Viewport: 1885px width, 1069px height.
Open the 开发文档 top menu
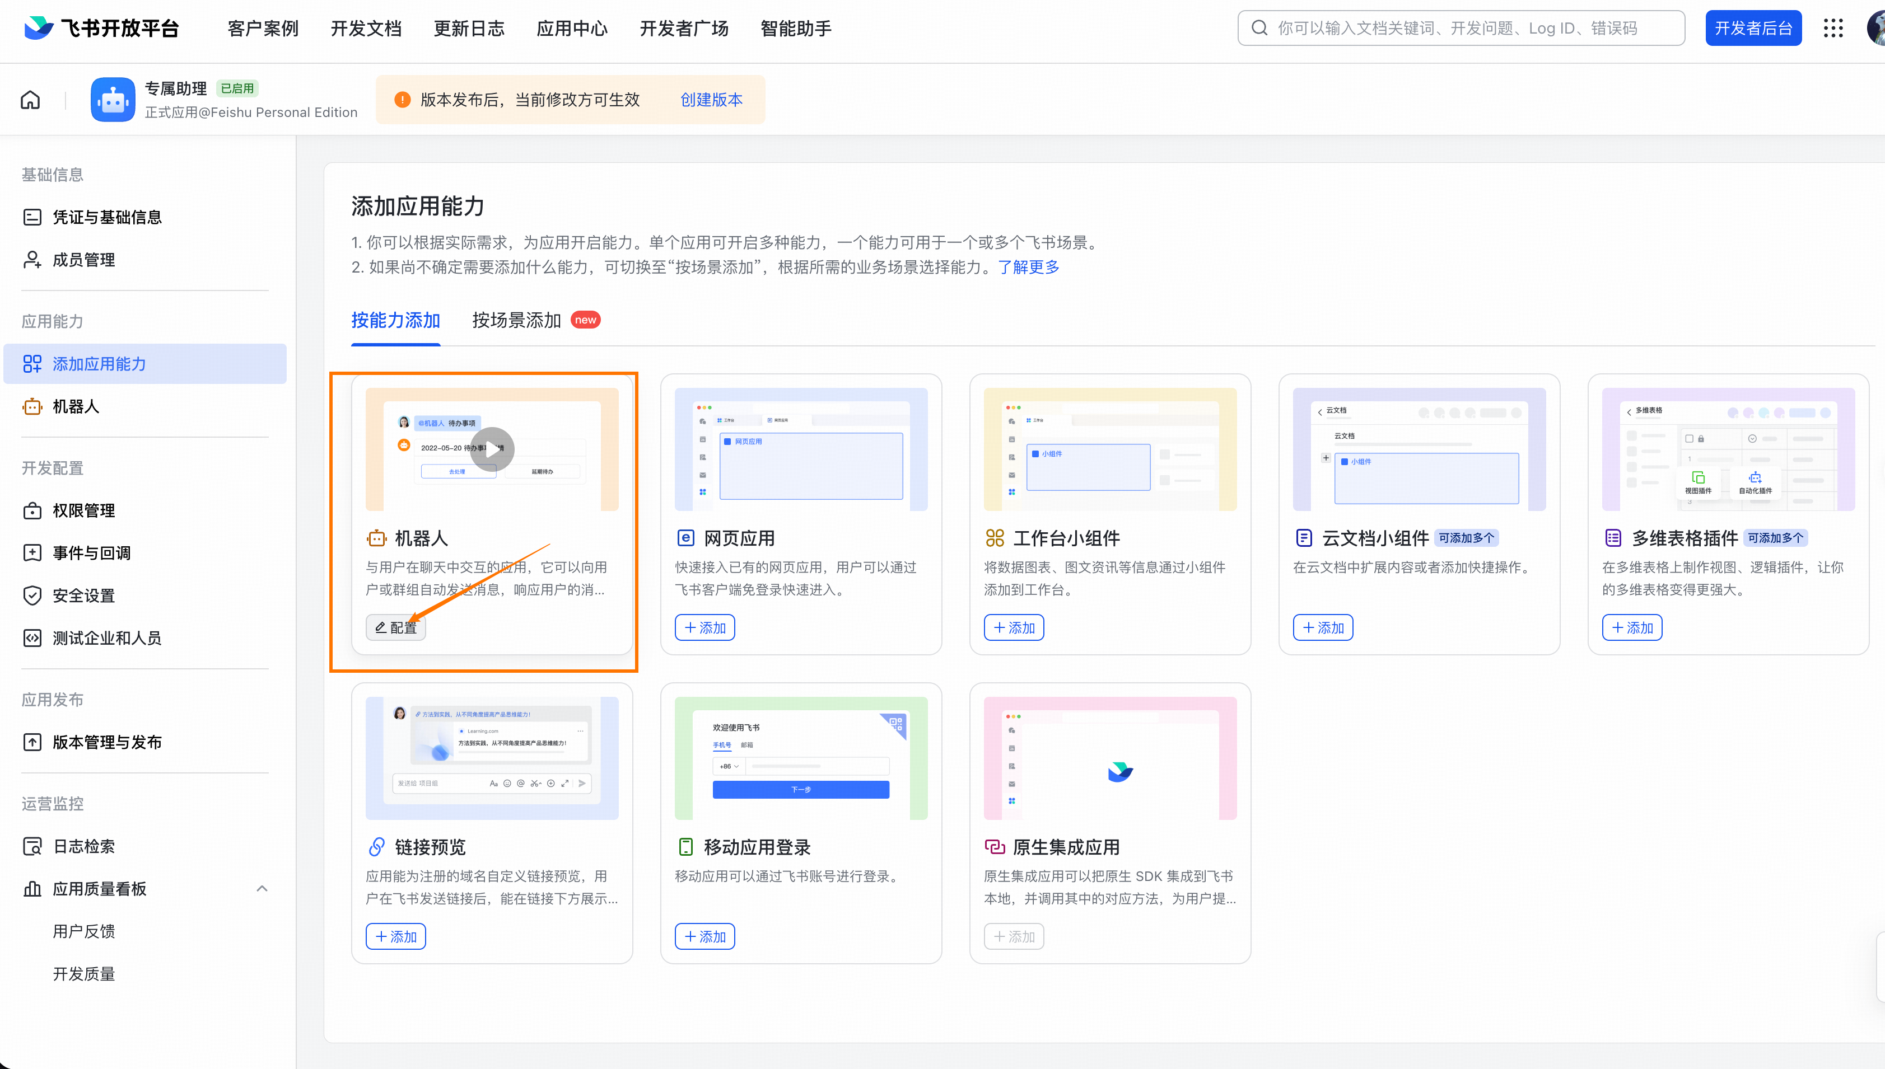(x=365, y=28)
